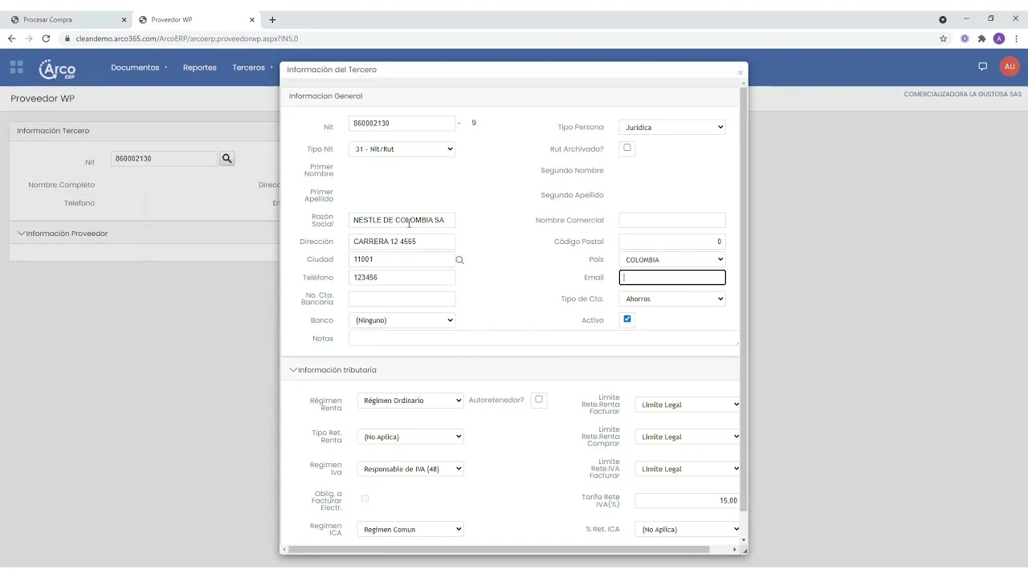Open the Documentos menu
Viewport: 1028px width, 578px height.
click(x=139, y=67)
